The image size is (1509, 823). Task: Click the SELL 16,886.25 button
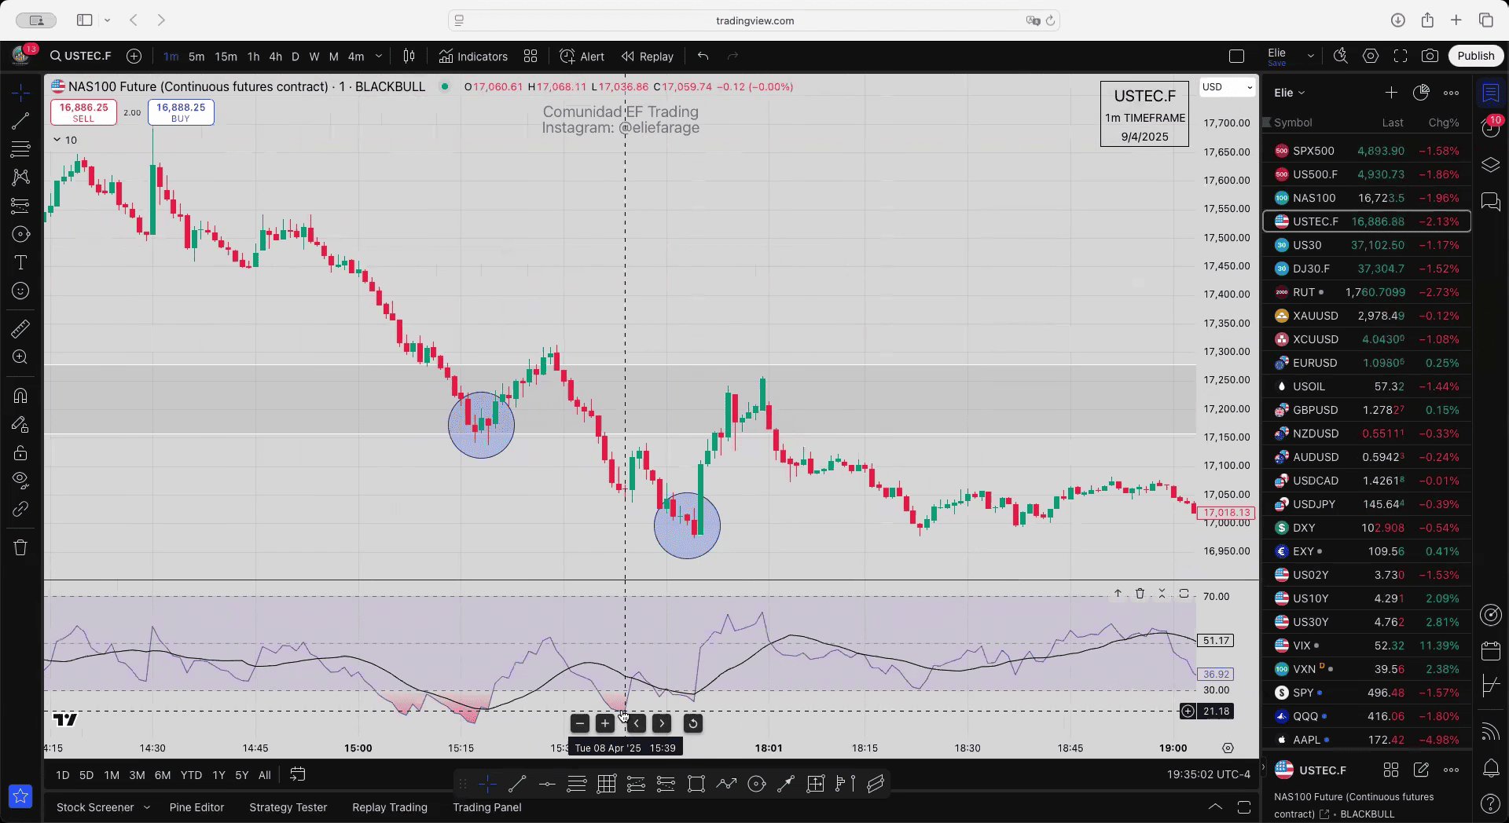[x=83, y=112]
